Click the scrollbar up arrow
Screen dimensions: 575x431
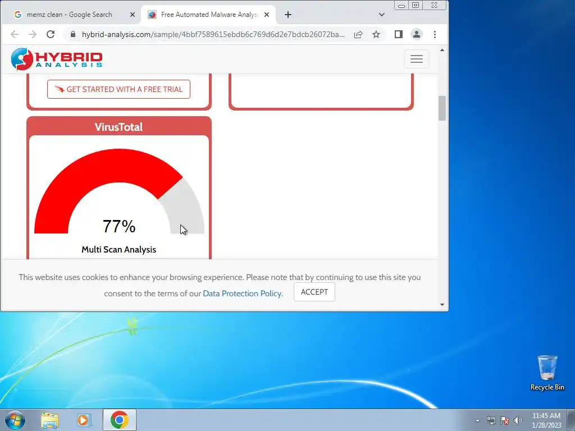tap(442, 50)
